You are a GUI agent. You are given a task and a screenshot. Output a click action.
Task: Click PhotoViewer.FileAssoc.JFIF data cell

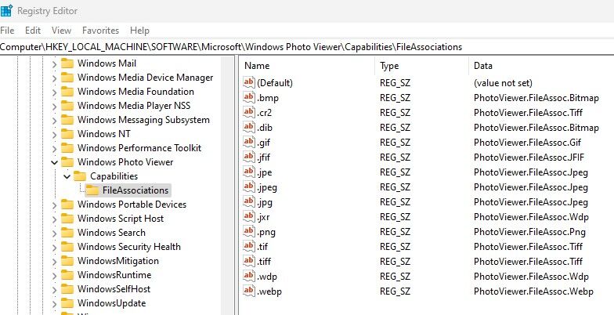pos(529,157)
